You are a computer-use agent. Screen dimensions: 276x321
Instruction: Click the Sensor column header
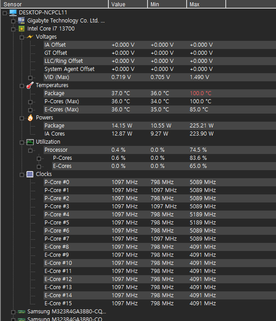click(54, 4)
